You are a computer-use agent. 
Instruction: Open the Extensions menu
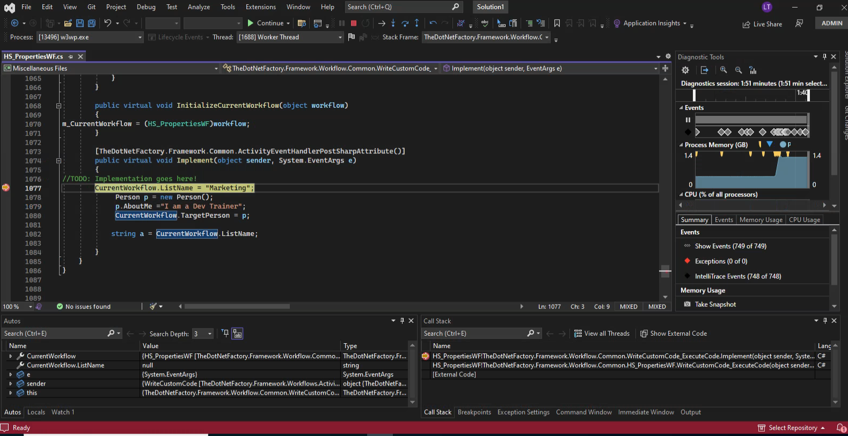pyautogui.click(x=261, y=7)
